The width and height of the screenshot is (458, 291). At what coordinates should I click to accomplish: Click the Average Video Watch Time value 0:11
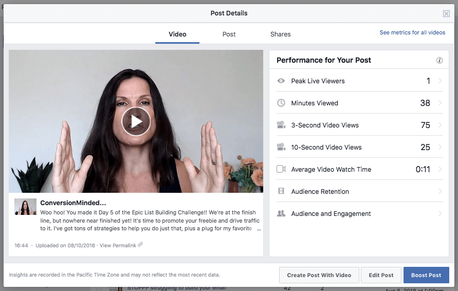[423, 169]
